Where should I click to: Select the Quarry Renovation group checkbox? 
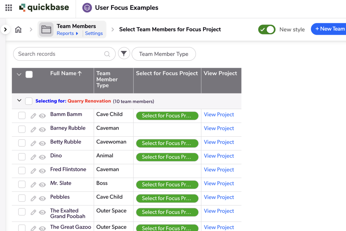point(29,101)
